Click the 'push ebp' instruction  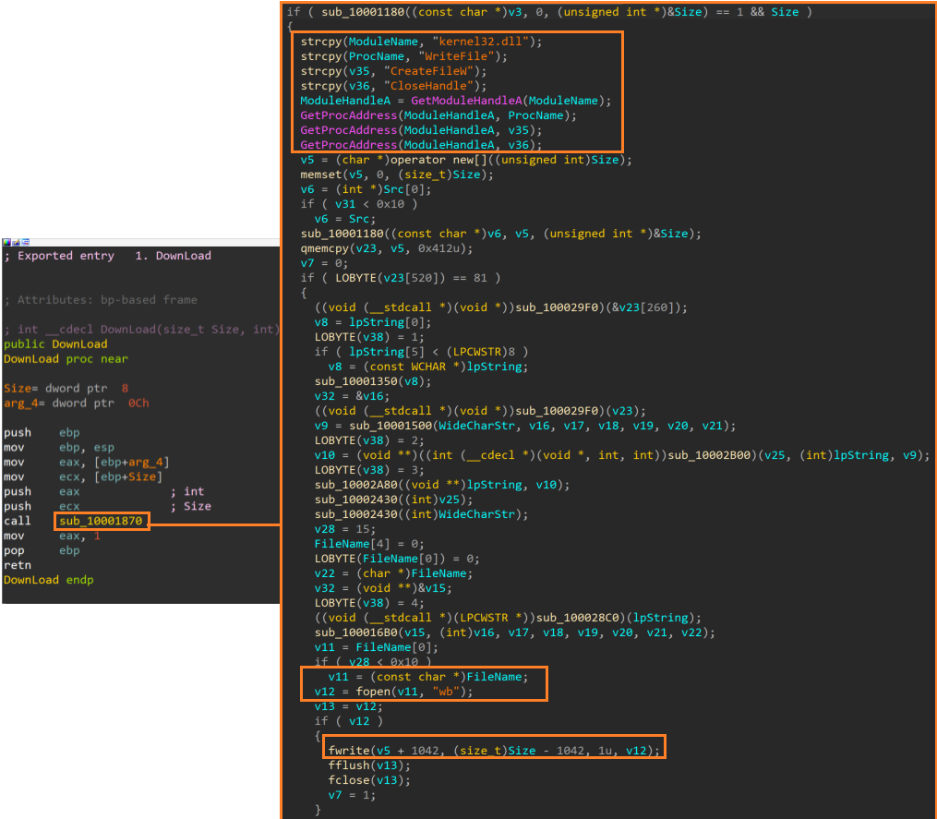tap(42, 433)
